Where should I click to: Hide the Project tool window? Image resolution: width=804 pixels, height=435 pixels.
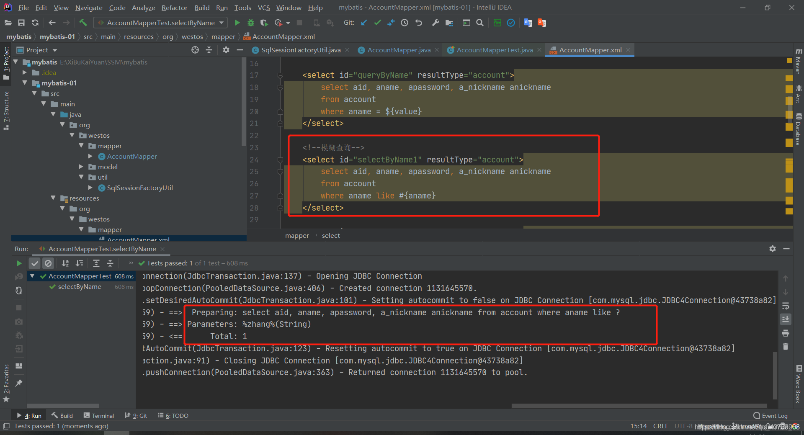click(240, 50)
